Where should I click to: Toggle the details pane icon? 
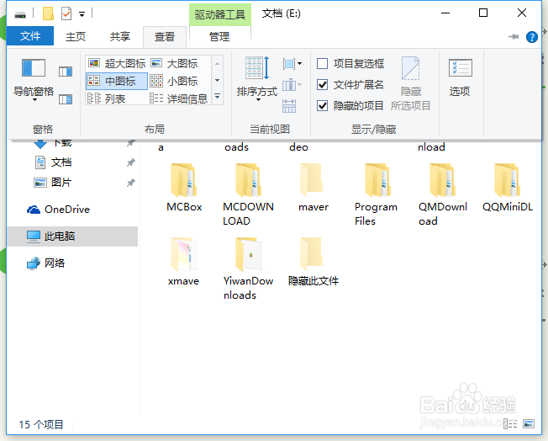pyautogui.click(x=66, y=99)
